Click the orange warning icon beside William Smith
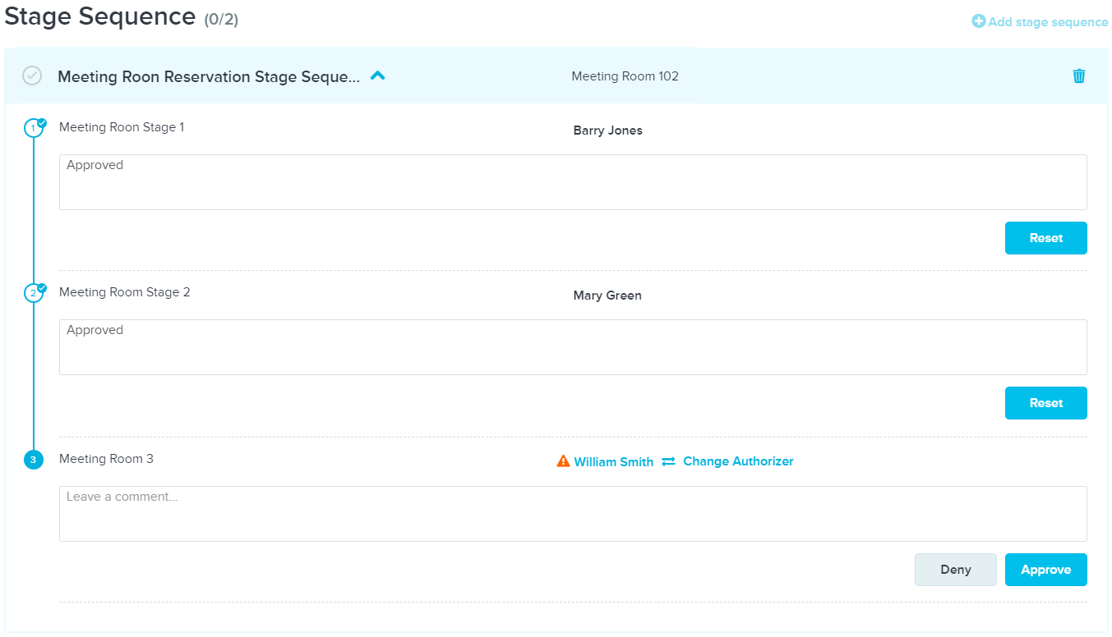 click(563, 461)
